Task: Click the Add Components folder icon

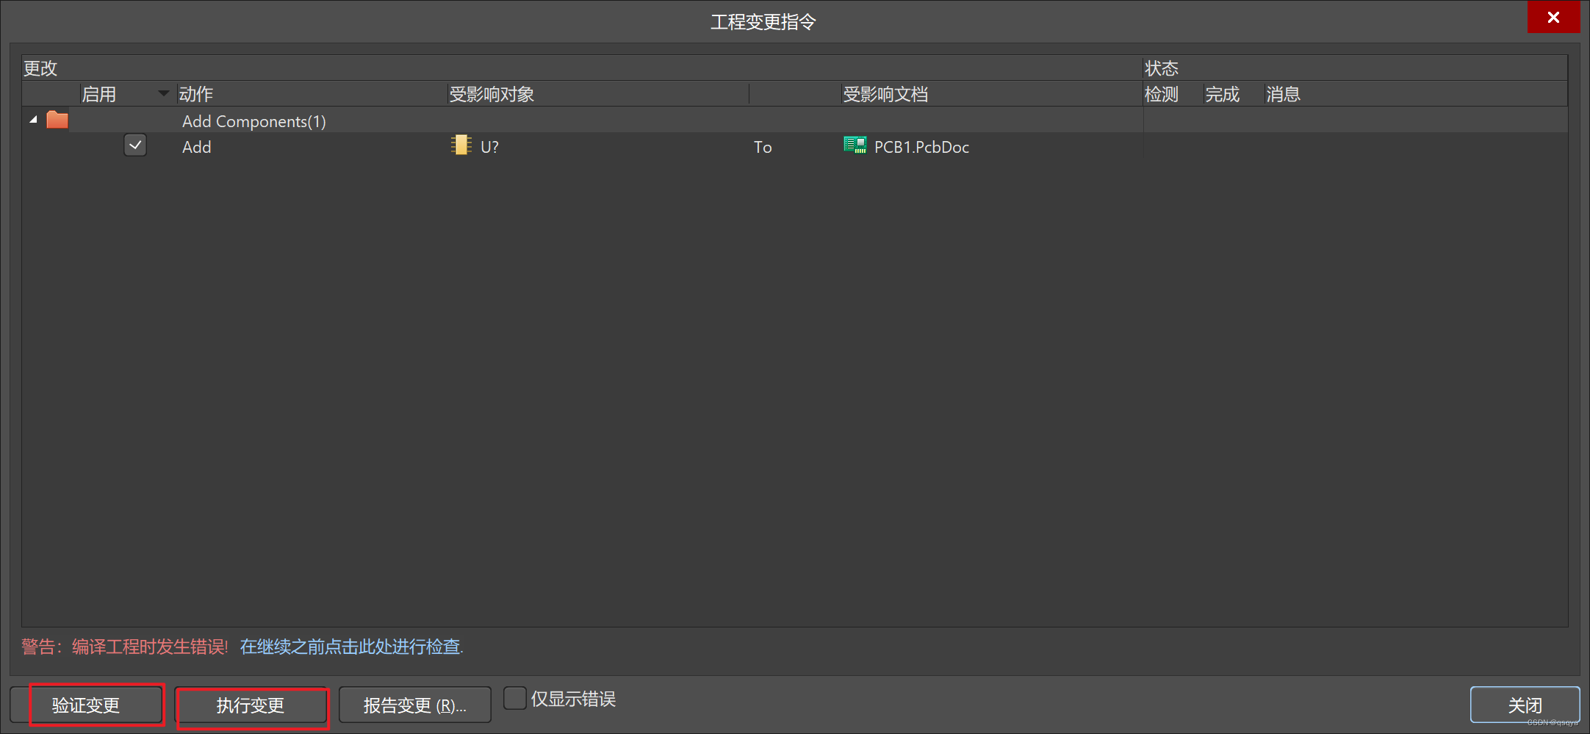Action: pyautogui.click(x=57, y=120)
